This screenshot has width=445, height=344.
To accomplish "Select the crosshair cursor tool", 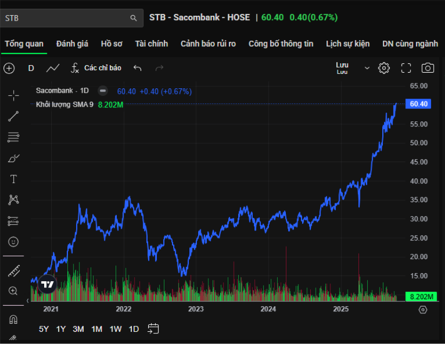I will click(13, 95).
